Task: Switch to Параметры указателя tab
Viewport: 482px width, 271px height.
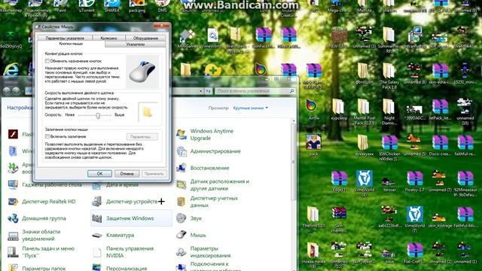Action: point(65,38)
